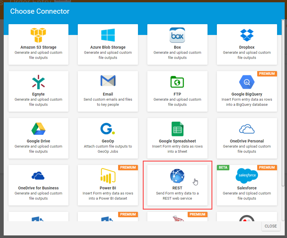Choose the OneDrive for Business cloud icon

(x=38, y=176)
